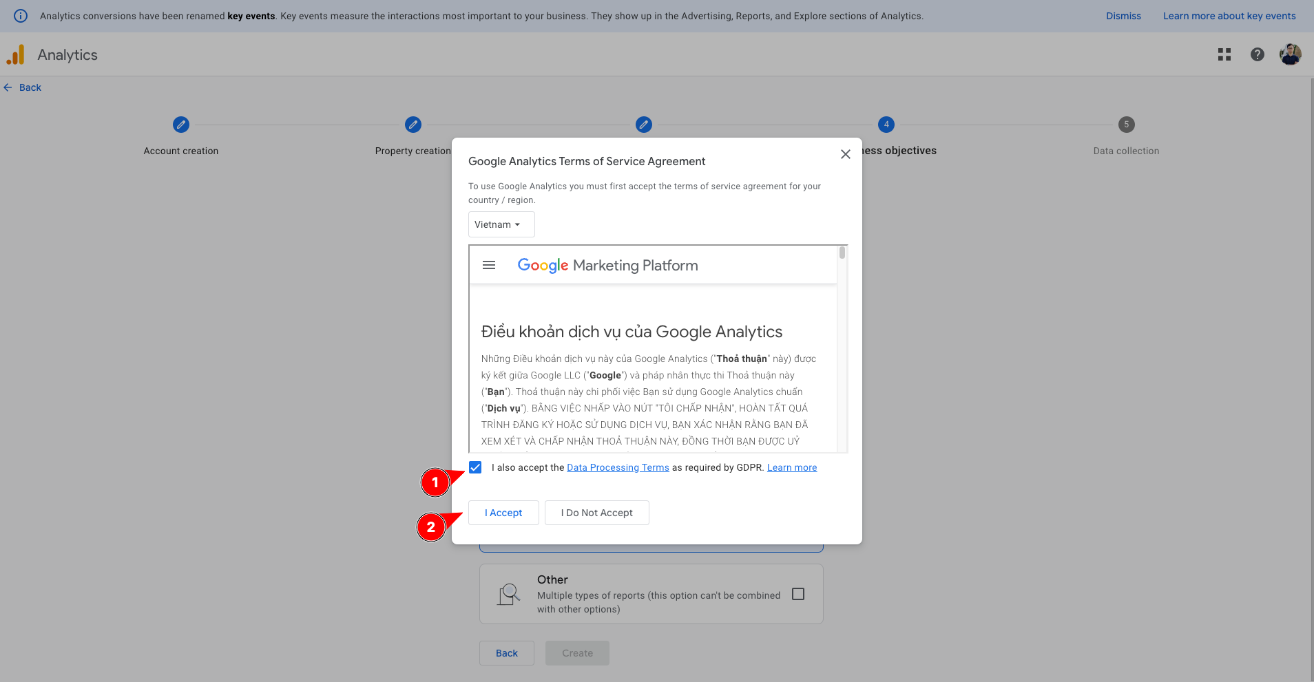Click the user profile avatar
This screenshot has width=1314, height=682.
(x=1289, y=54)
